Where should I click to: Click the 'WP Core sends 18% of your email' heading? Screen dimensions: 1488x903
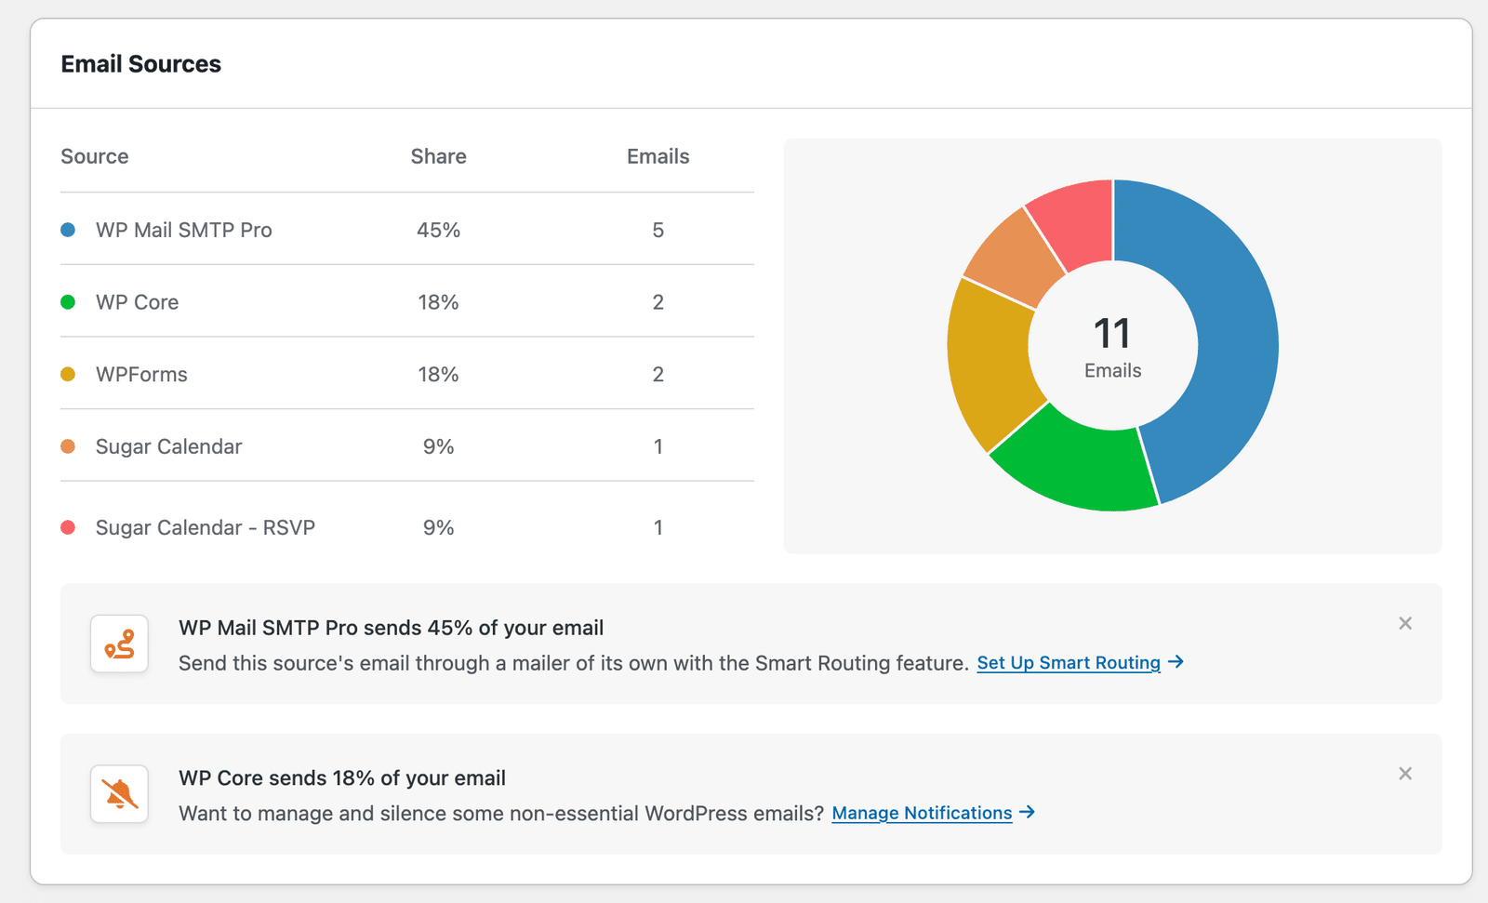pos(342,778)
